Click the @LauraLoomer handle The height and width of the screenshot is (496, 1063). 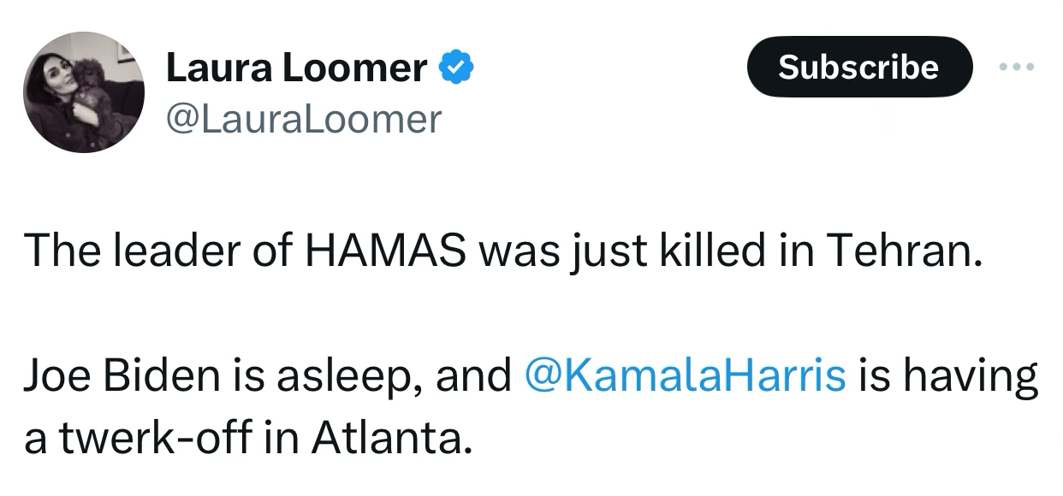point(303,119)
